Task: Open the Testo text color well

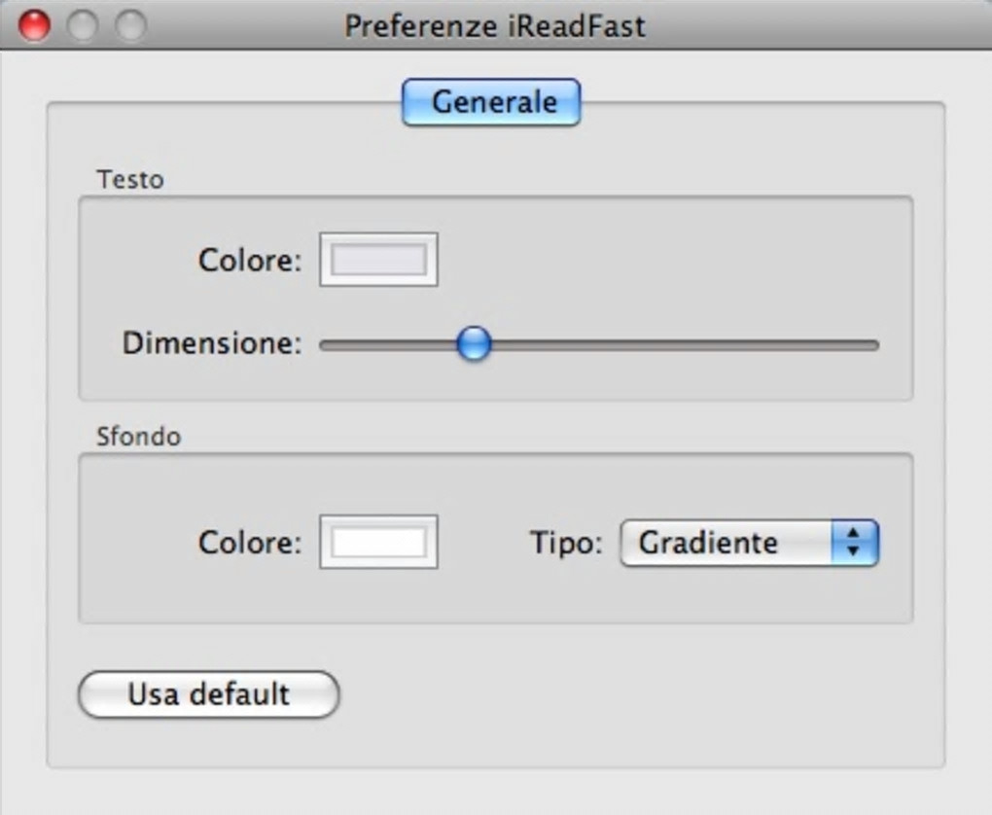Action: coord(378,260)
